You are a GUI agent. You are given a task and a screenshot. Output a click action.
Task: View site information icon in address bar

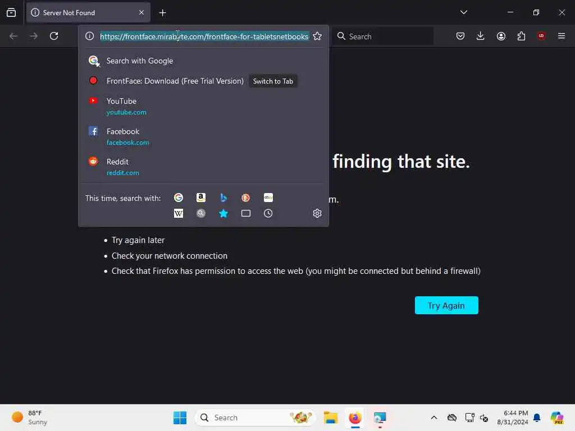click(x=89, y=36)
